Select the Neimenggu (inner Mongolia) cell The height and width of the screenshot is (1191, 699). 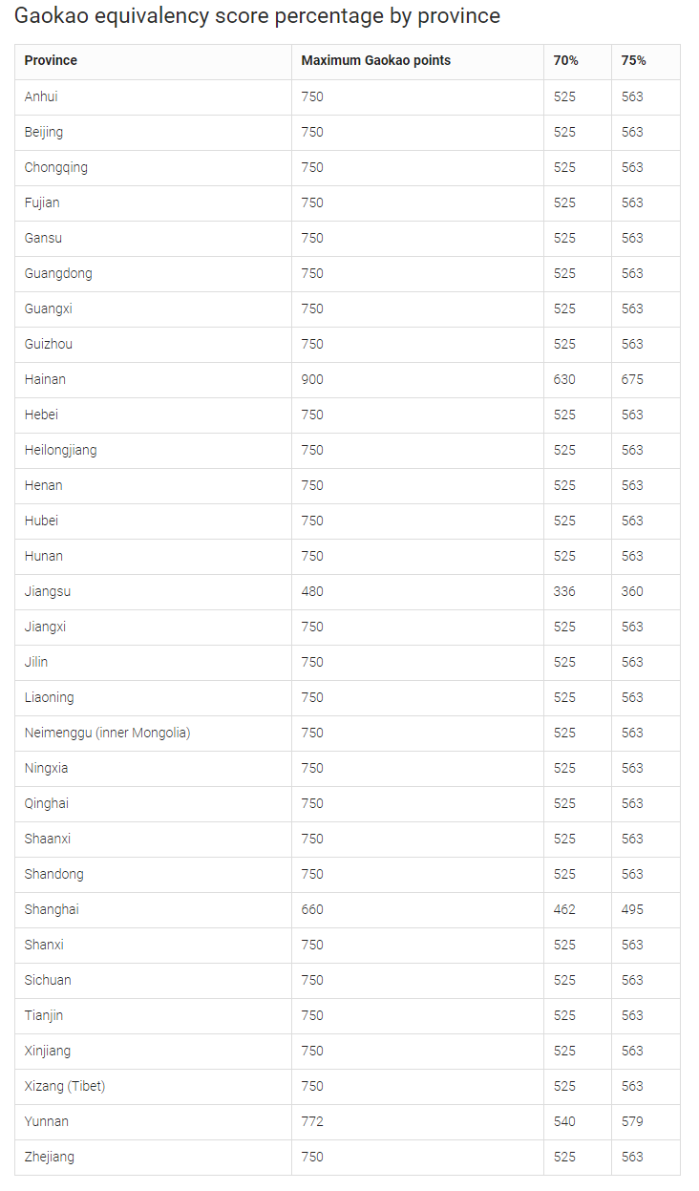tap(107, 733)
